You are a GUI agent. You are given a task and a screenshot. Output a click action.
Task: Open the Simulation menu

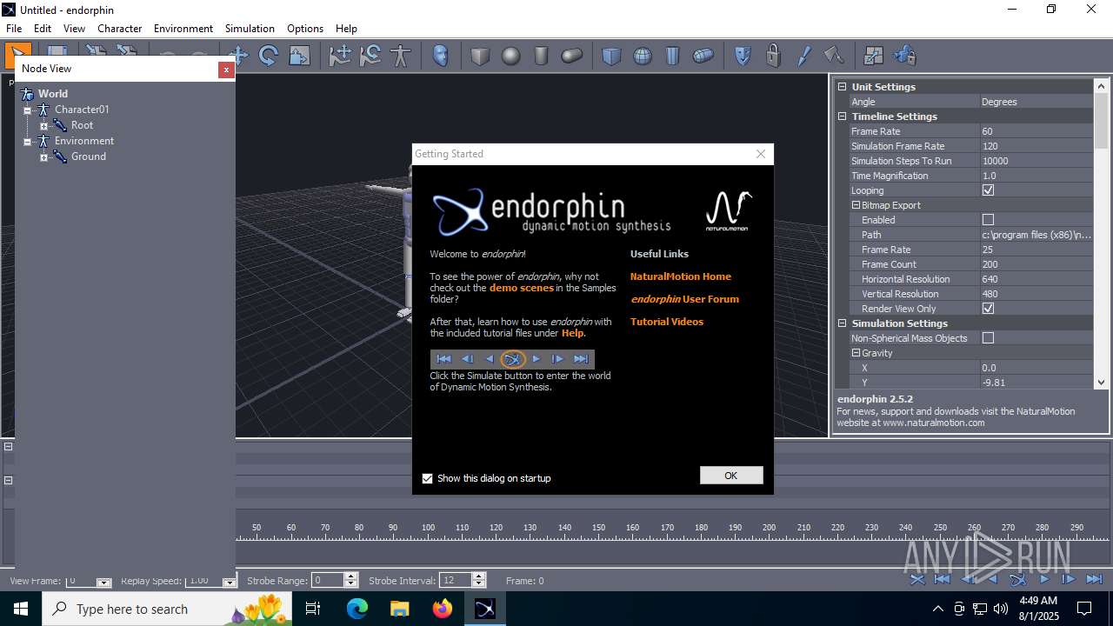[250, 29]
